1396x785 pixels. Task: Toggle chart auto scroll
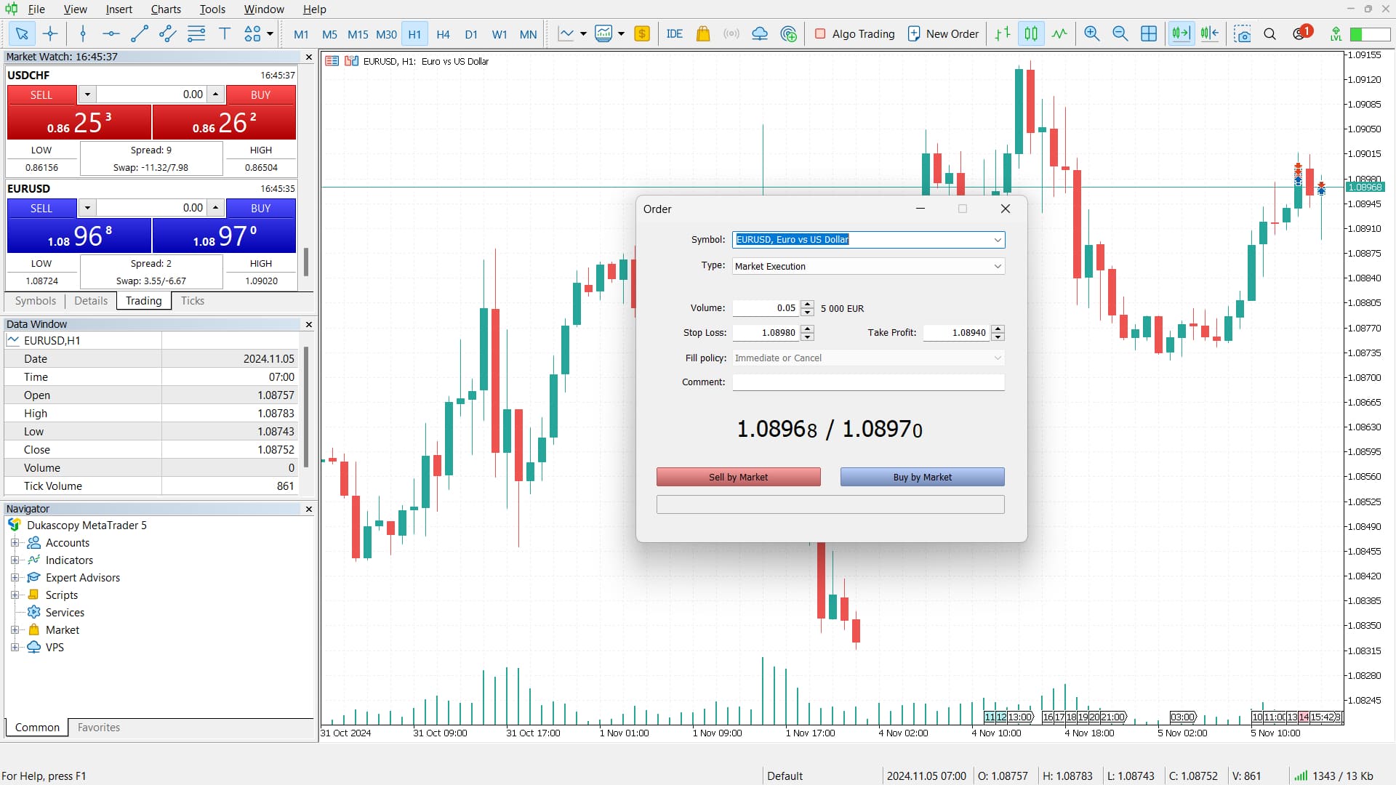click(1182, 33)
